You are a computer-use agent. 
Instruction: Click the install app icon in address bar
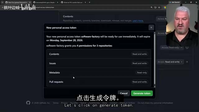[x=155, y=7]
